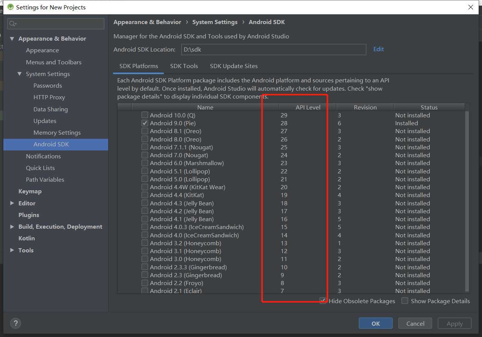The width and height of the screenshot is (482, 337).
Task: Select HTTP Proxy settings
Action: [49, 97]
